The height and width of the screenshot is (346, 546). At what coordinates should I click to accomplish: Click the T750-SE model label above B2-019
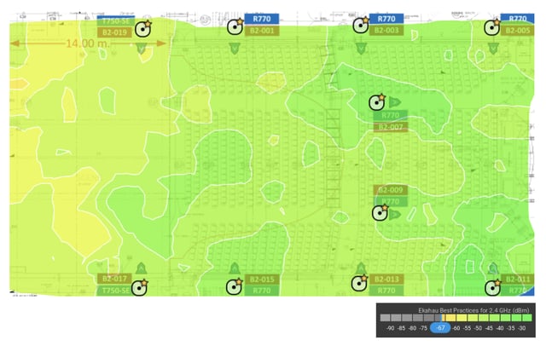(114, 20)
